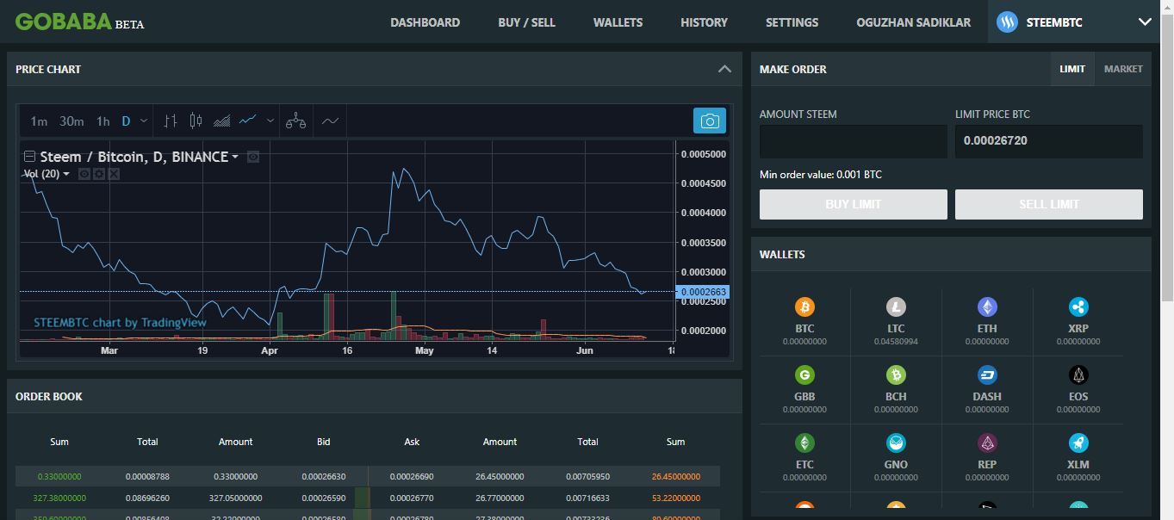Click the Steem coin logo in header
Screen dimensions: 1174x520
1008,22
